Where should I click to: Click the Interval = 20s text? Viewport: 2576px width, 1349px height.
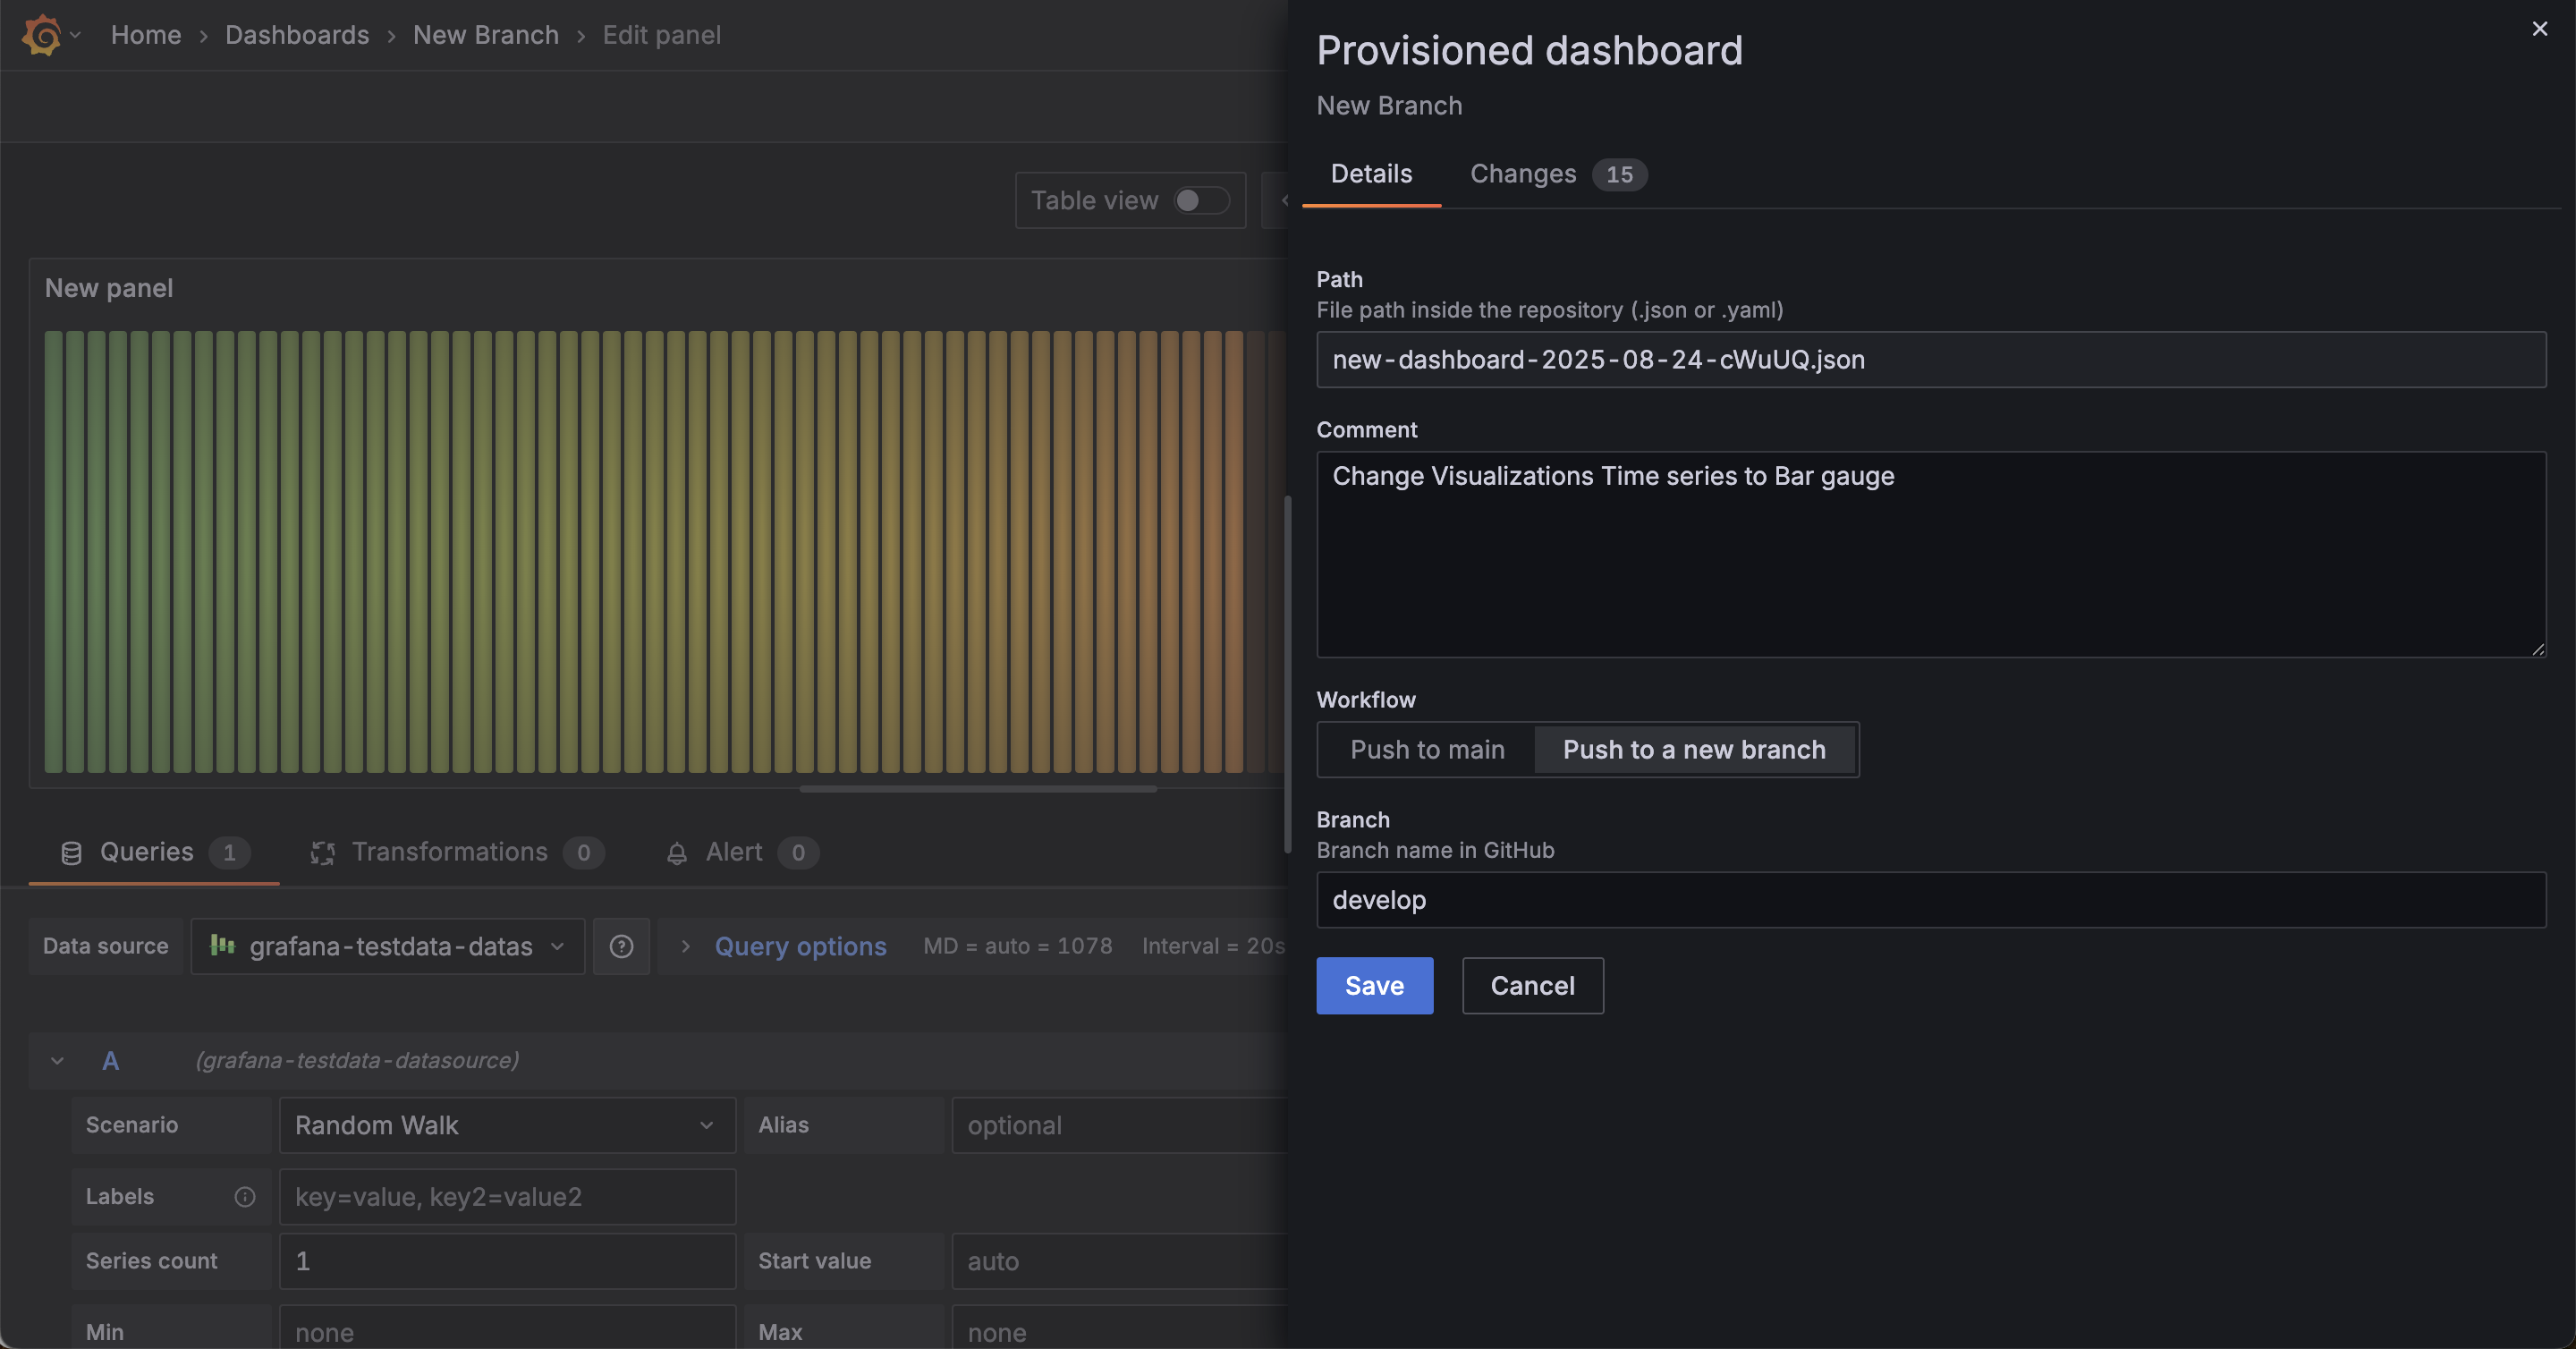coord(1213,946)
